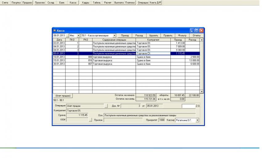Expand the Мес period dropdown

point(78,36)
